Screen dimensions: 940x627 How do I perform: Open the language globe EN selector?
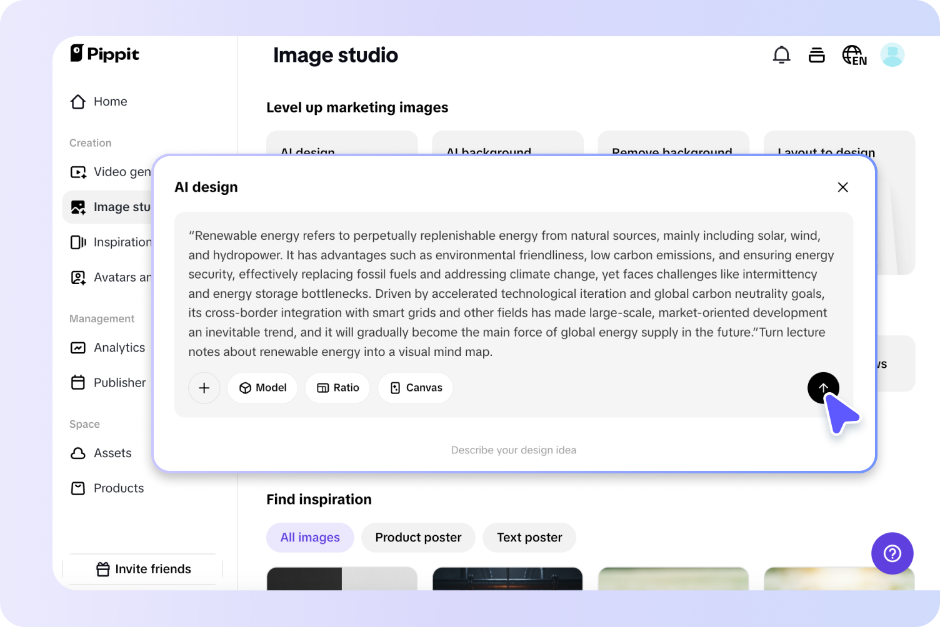854,56
